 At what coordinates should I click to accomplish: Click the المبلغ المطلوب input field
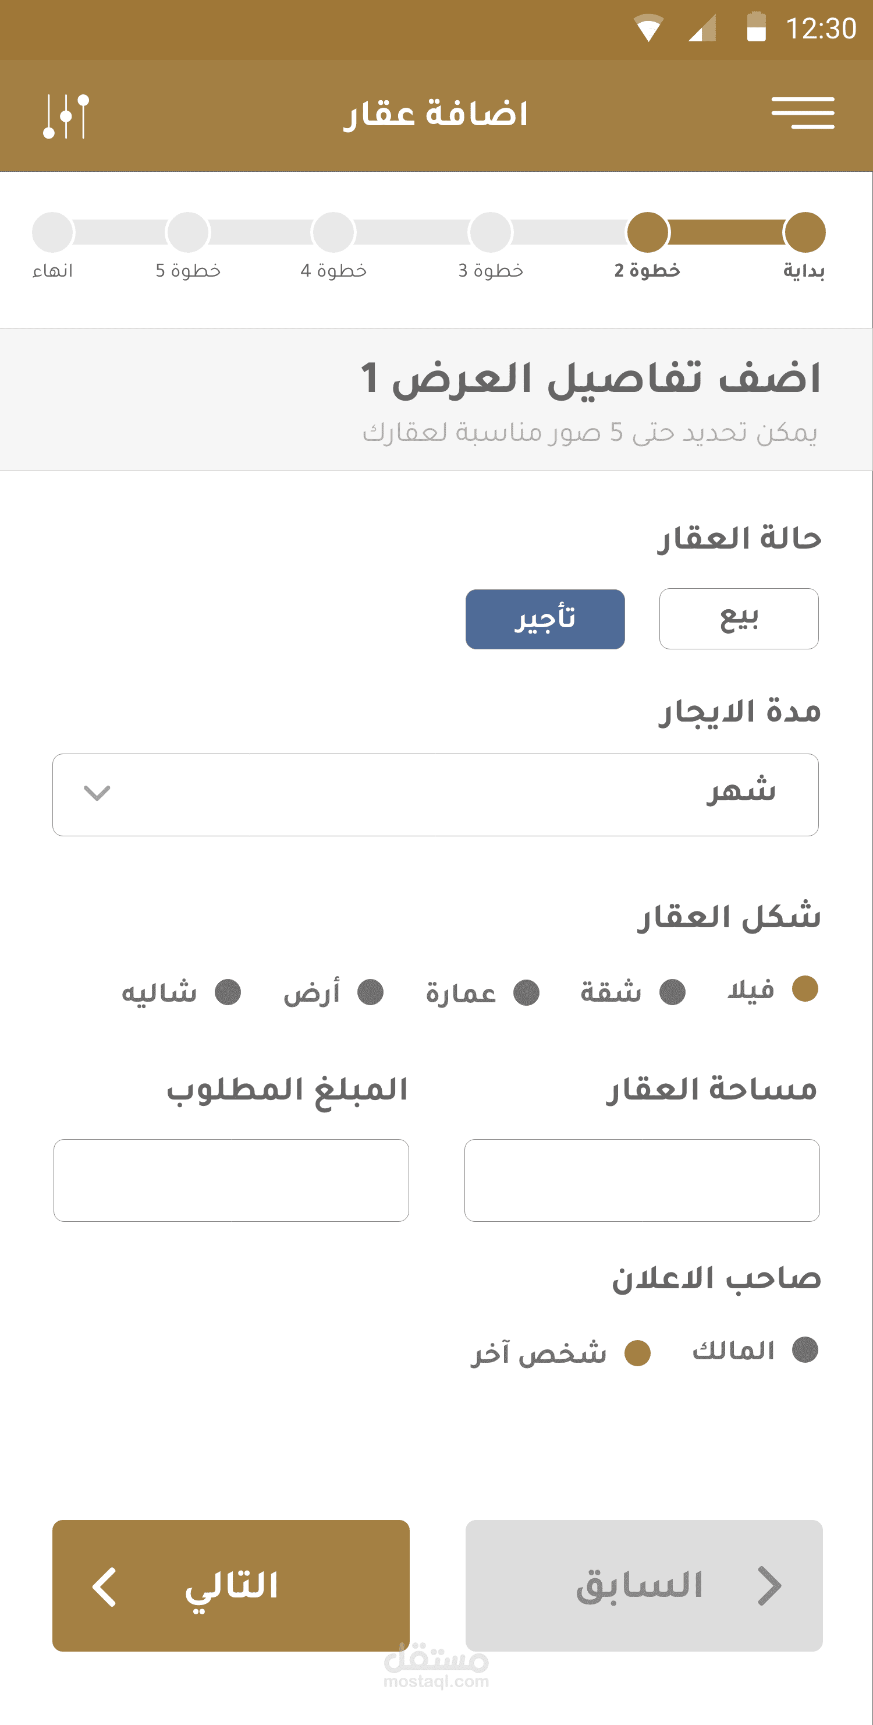point(231,1180)
